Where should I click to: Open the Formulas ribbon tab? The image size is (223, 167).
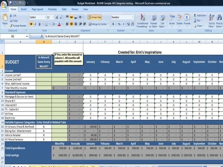pos(52,9)
